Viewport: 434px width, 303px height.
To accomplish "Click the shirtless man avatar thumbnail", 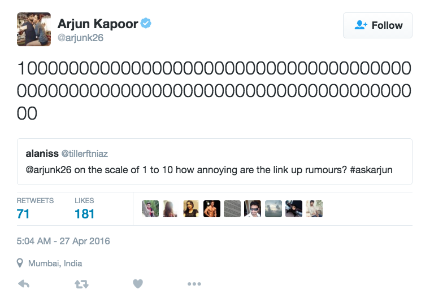I will pos(212,209).
